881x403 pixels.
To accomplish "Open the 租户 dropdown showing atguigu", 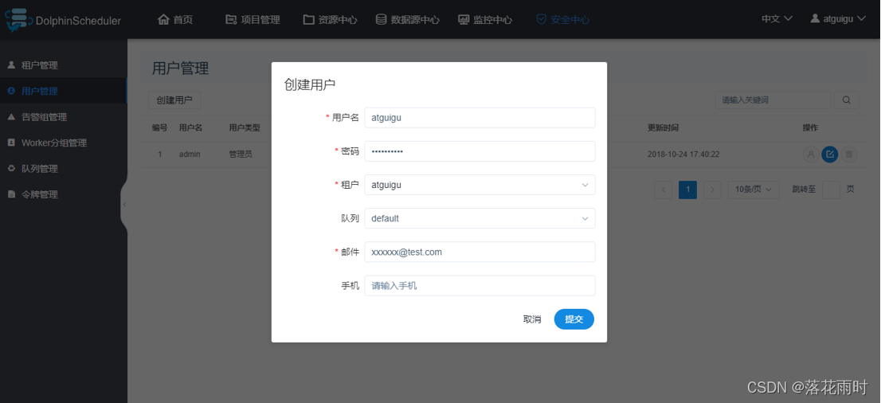I will [x=480, y=185].
